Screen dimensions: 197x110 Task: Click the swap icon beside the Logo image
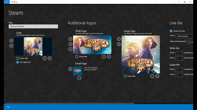click(11, 46)
